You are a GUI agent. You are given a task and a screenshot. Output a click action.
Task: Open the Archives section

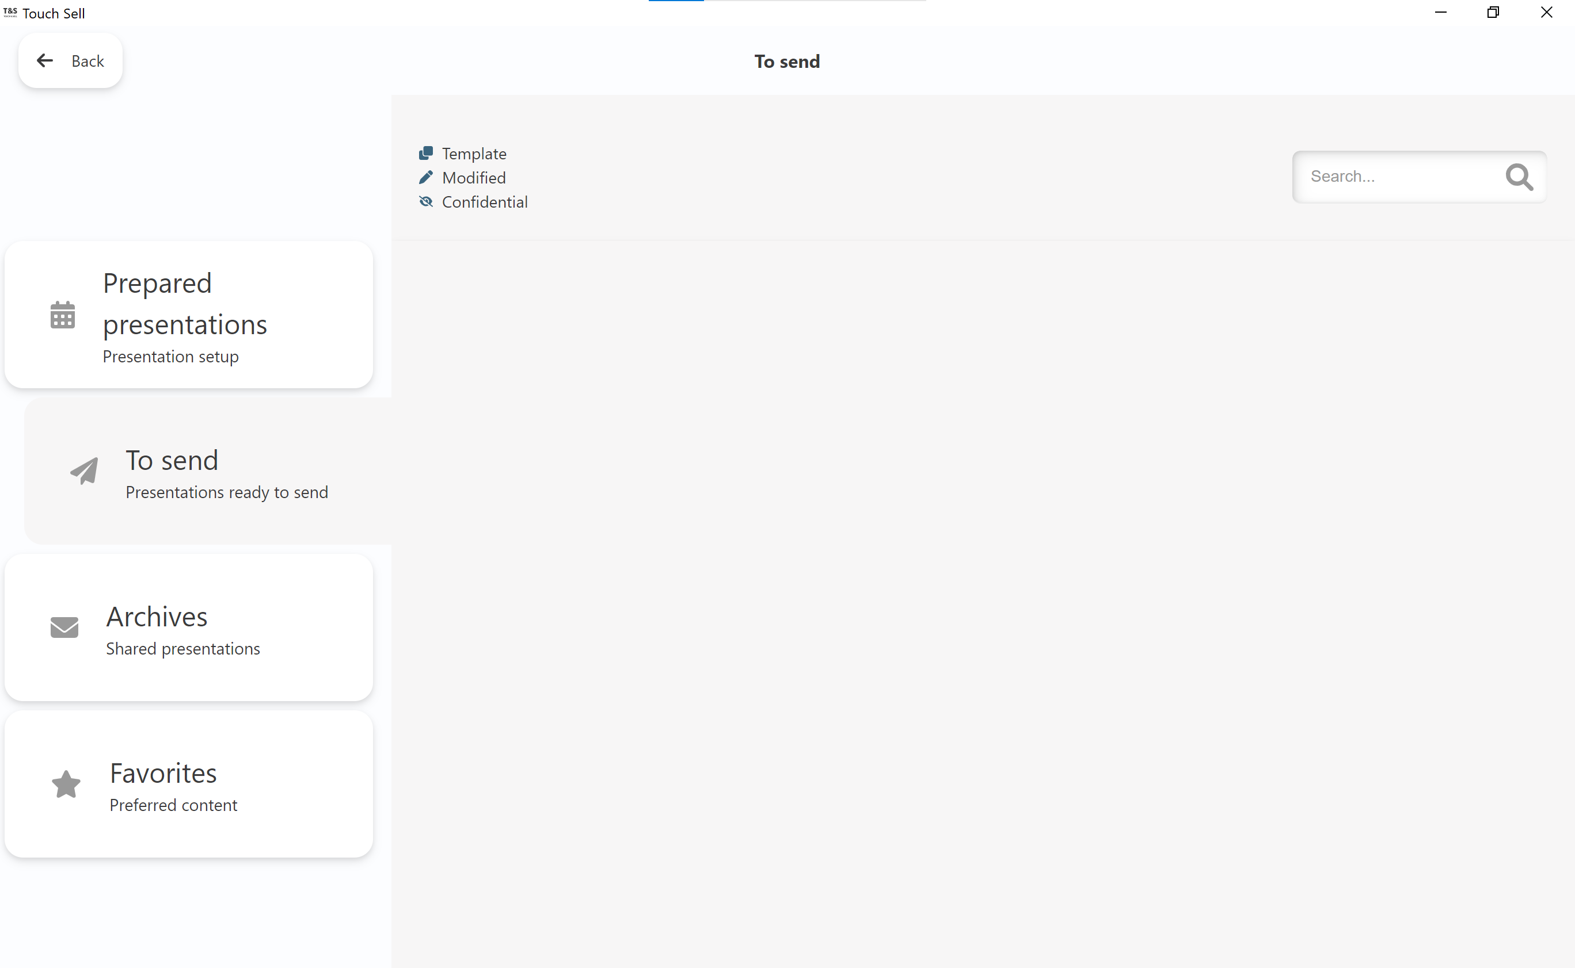click(x=188, y=628)
